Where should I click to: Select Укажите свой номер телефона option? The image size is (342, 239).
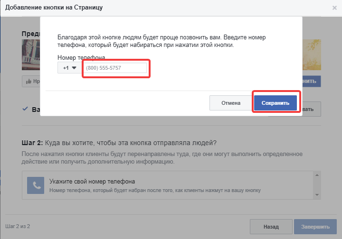pos(168,185)
